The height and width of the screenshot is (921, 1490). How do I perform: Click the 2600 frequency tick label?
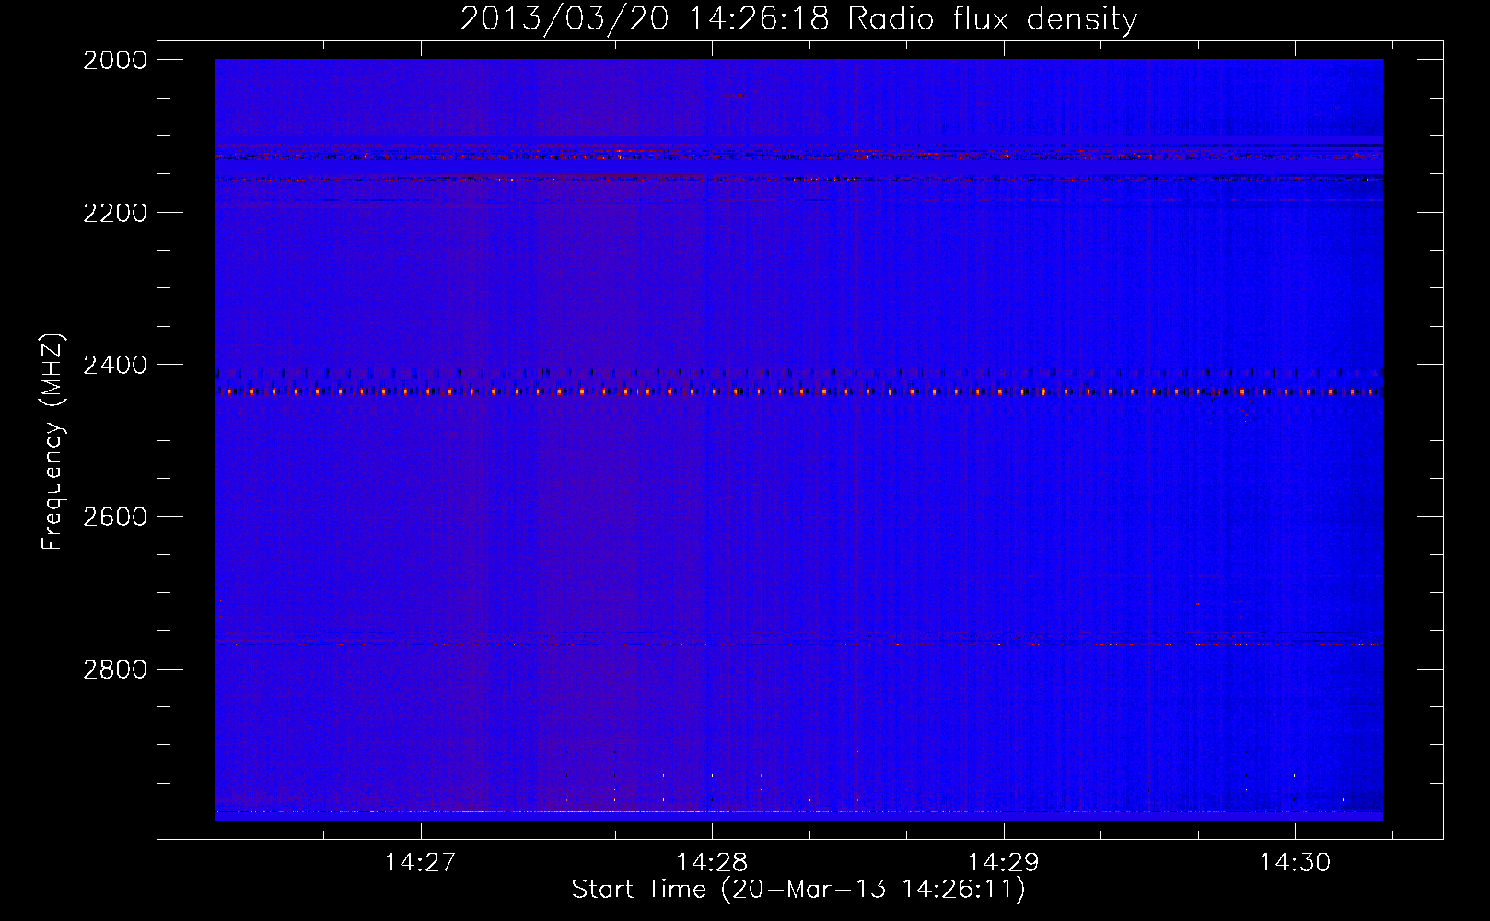click(115, 517)
